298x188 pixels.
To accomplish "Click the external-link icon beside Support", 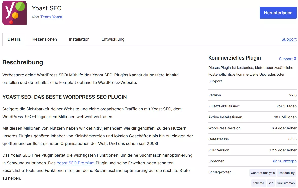I will (x=295, y=58).
